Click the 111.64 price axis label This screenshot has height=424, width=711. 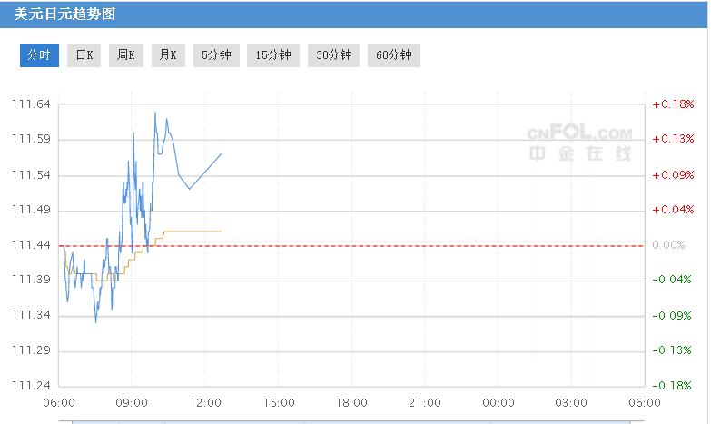pos(31,104)
